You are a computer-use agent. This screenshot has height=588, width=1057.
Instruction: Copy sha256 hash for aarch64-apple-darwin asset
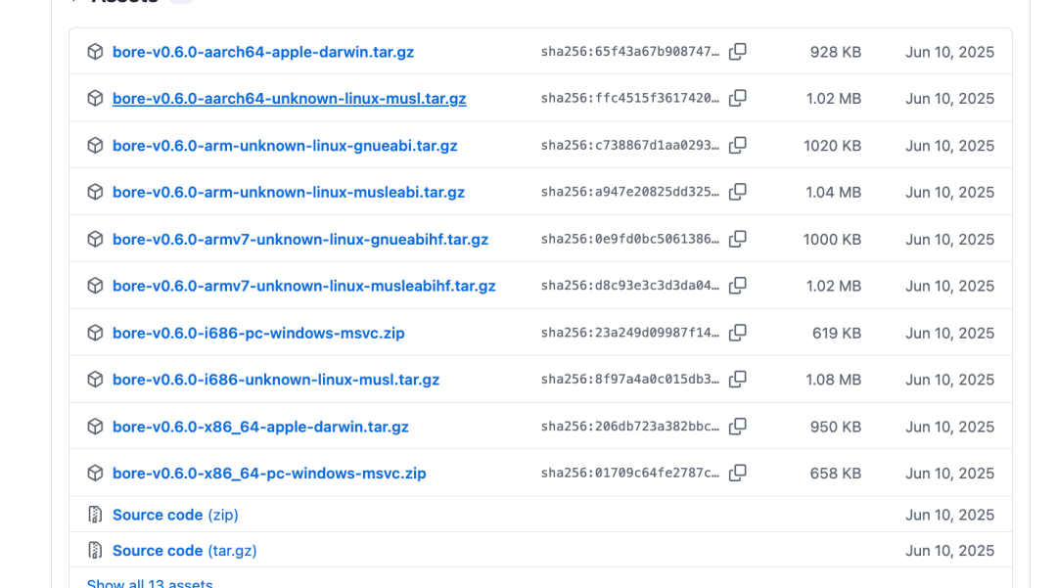(x=738, y=51)
